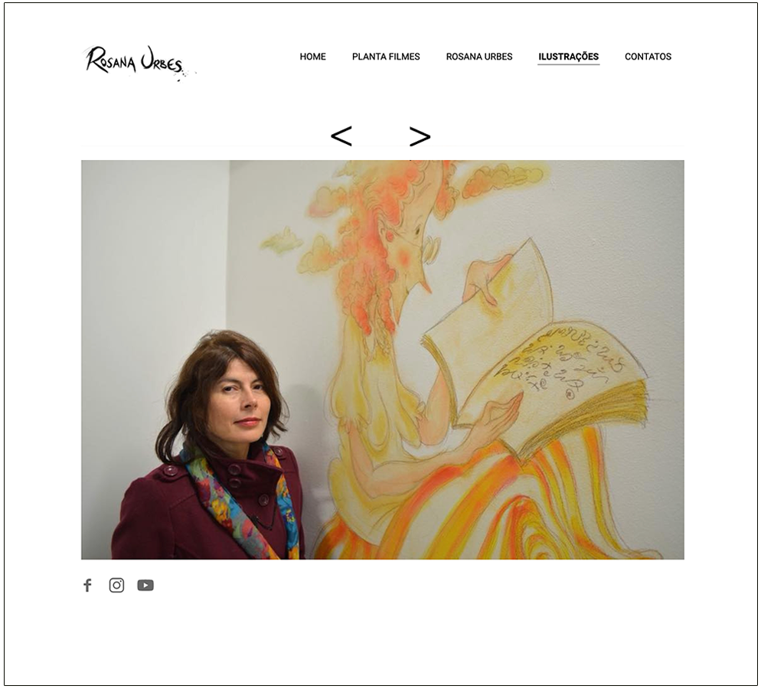This screenshot has width=761, height=689.
Task: Go to the HOME page
Action: [312, 57]
